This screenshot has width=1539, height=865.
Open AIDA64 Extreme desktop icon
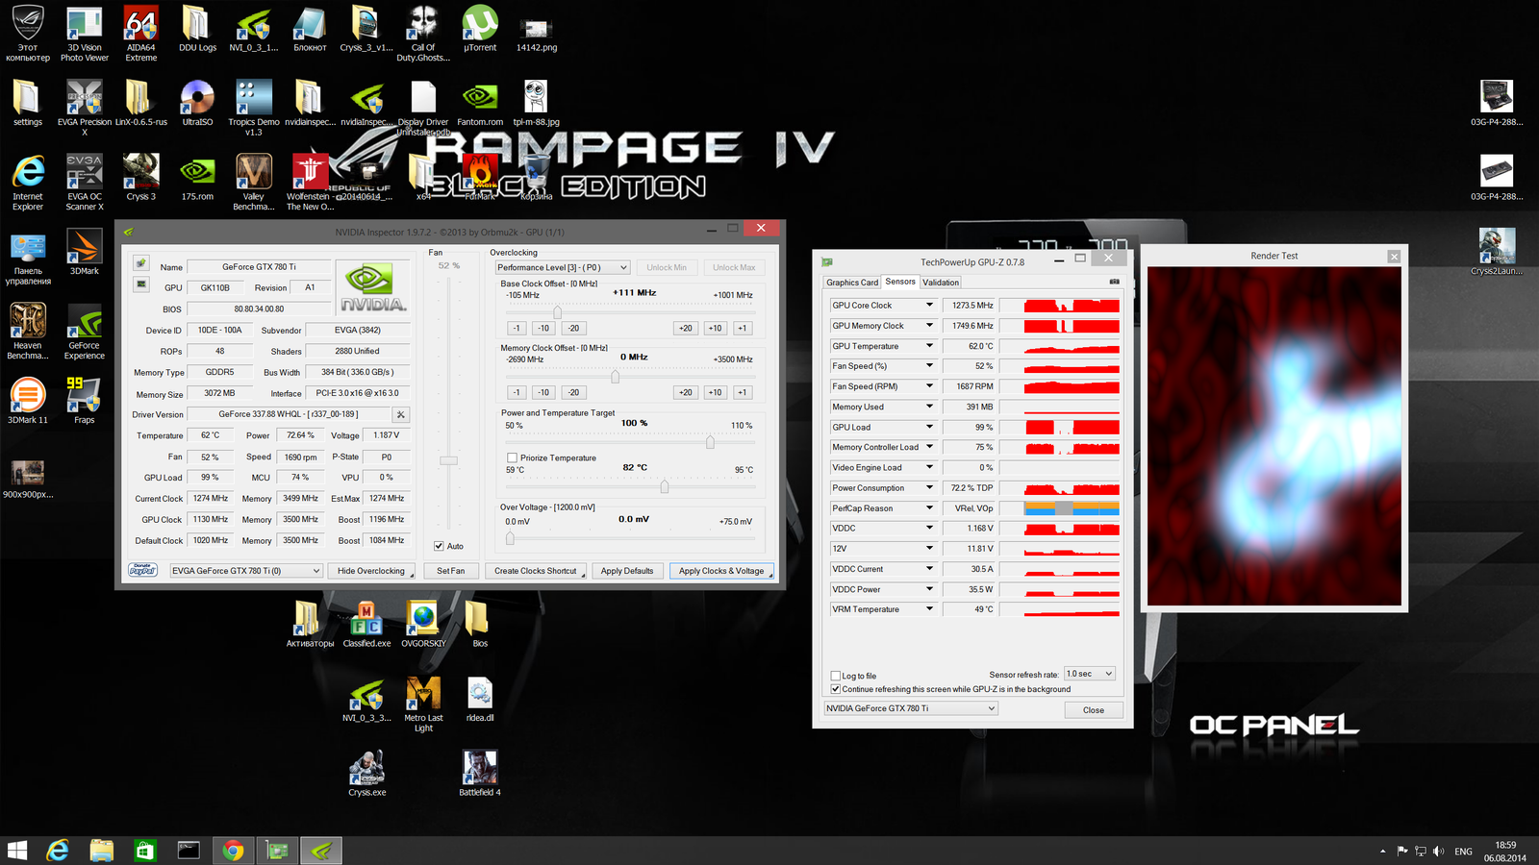pyautogui.click(x=140, y=33)
